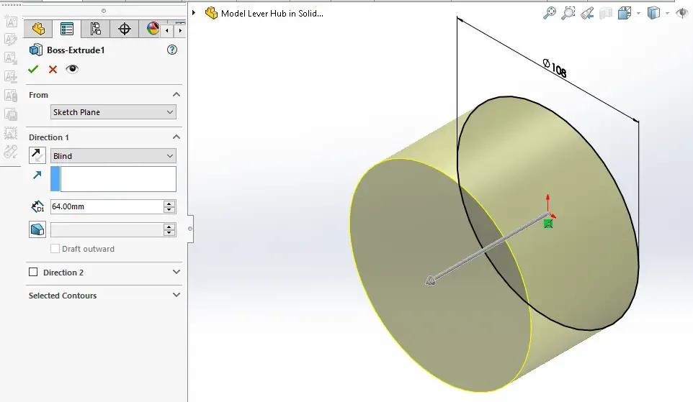Click the first annotation tool in left toolbar
This screenshot has height=402, width=693.
point(11,21)
